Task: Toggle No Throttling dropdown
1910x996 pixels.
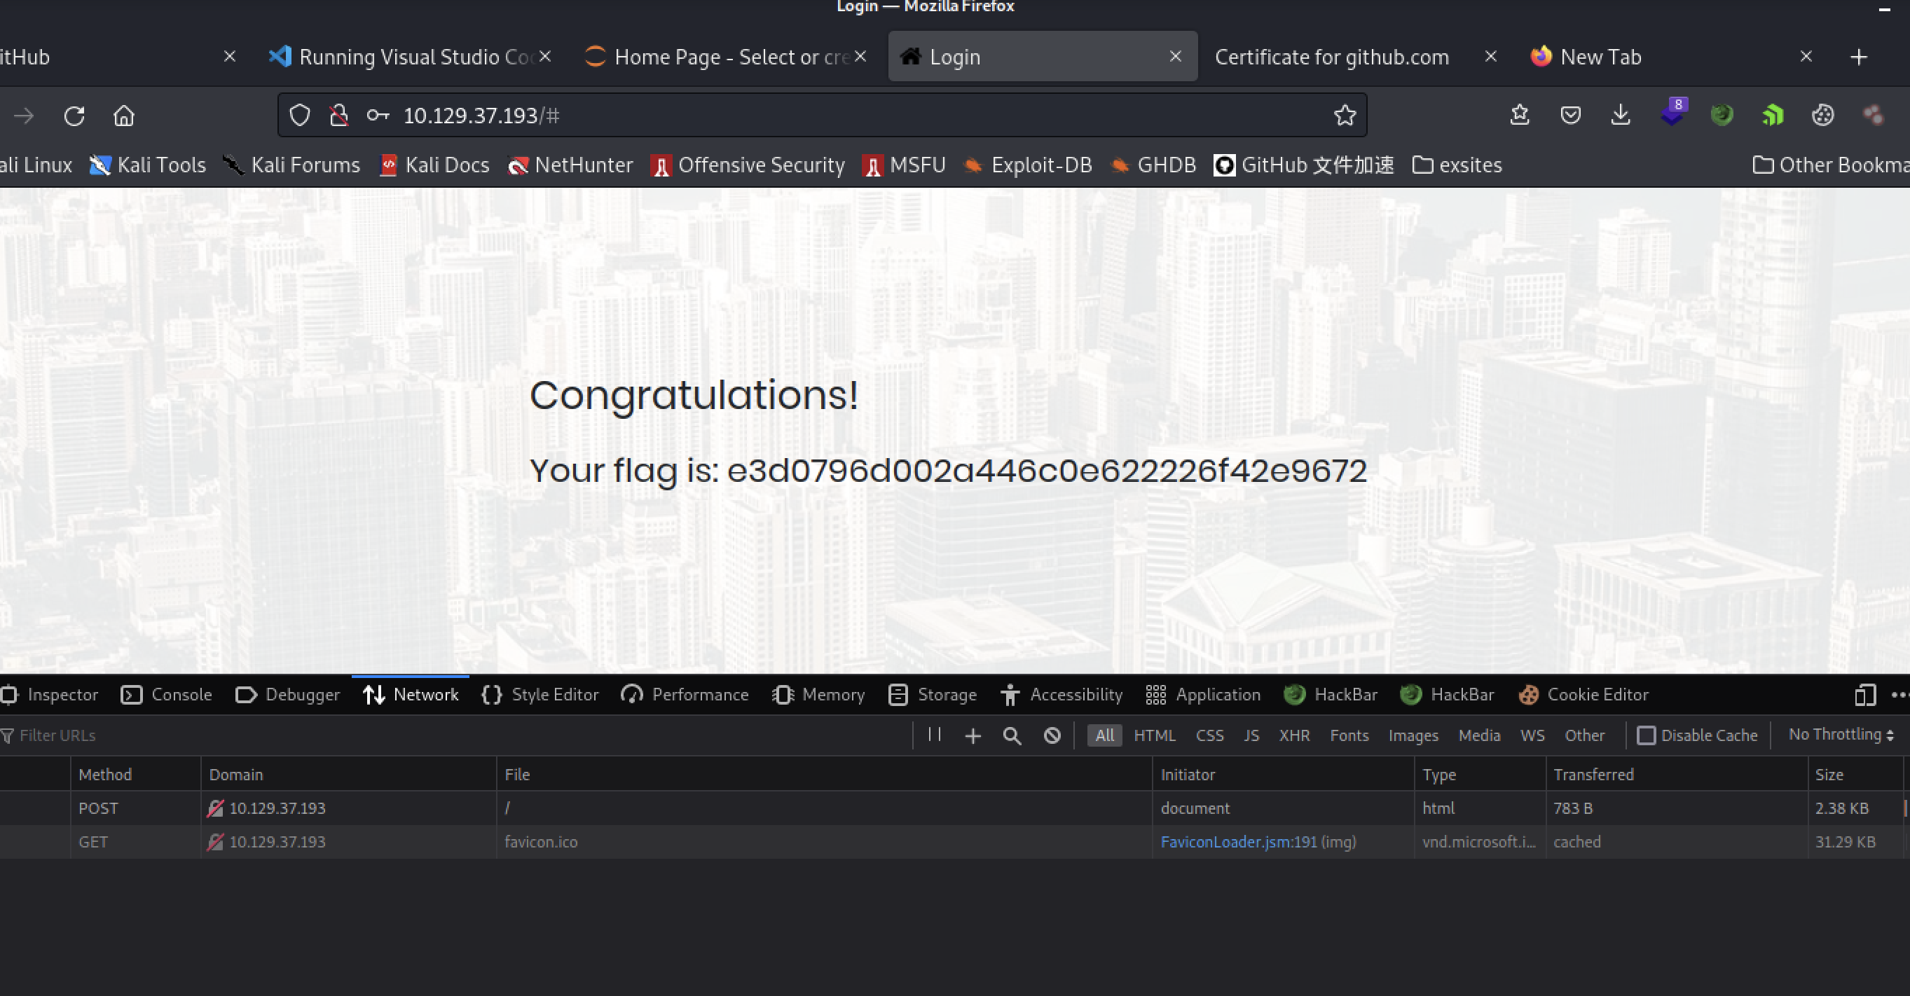Action: (1839, 735)
